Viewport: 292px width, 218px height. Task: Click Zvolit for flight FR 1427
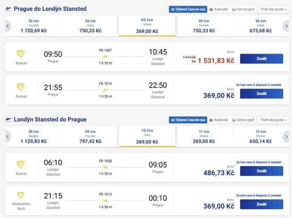click(262, 59)
